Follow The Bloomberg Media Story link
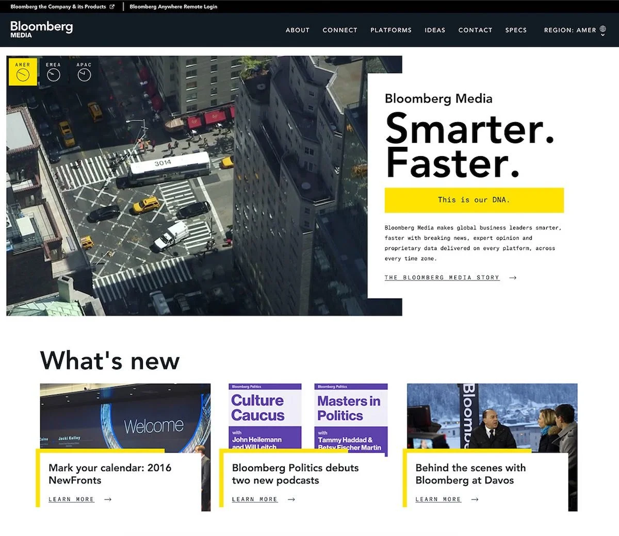The width and height of the screenshot is (619, 536). point(442,277)
